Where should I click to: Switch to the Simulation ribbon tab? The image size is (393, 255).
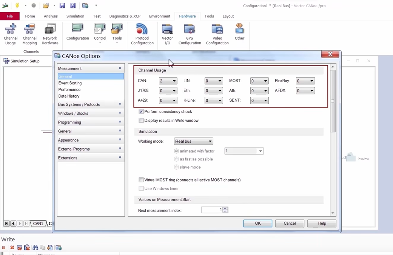(75, 16)
